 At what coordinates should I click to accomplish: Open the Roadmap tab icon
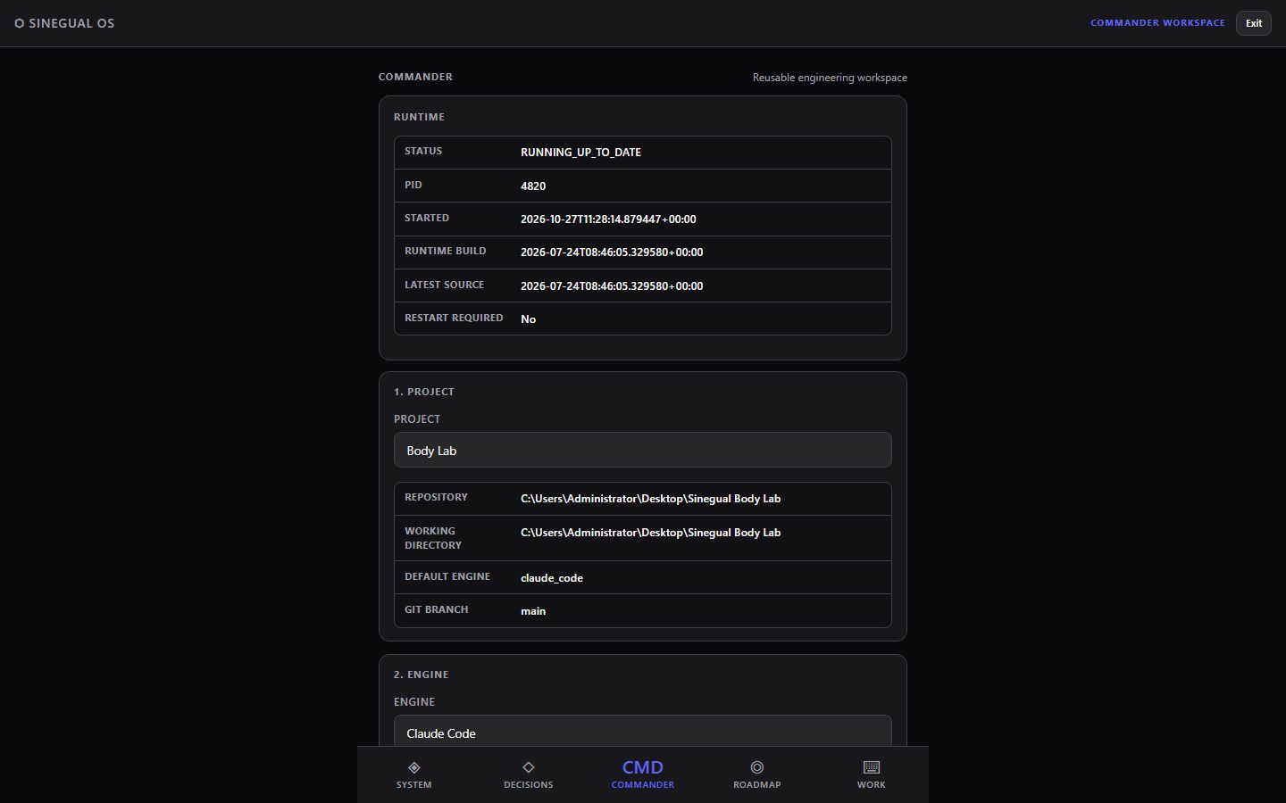pyautogui.click(x=757, y=767)
